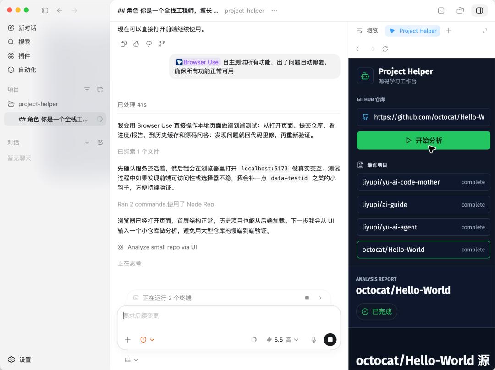The height and width of the screenshot is (370, 495).
Task: Open the orange permission shield dropdown
Action: 147,340
